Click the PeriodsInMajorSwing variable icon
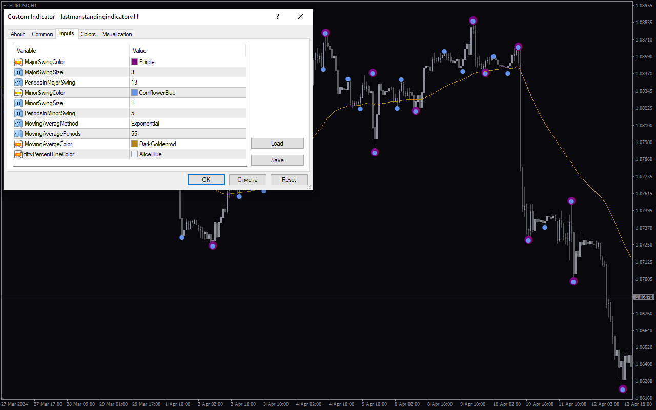Image resolution: width=656 pixels, height=410 pixels. click(18, 83)
